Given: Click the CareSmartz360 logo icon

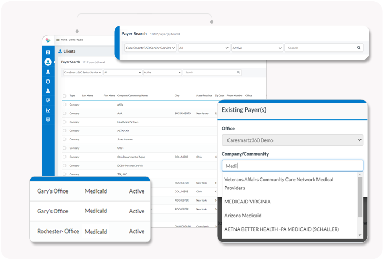Looking at the screenshot, I should coord(48,40).
